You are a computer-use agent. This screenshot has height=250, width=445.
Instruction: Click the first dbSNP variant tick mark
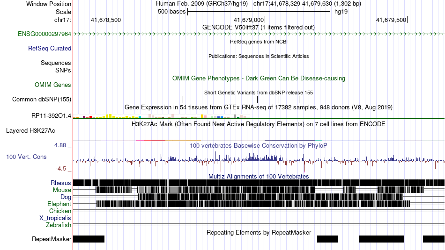pos(183,99)
